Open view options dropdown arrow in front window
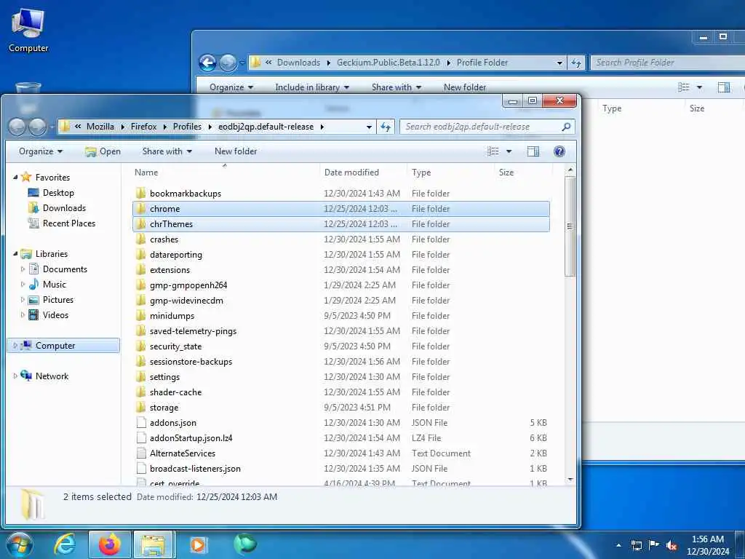Viewport: 745px width, 559px height. tap(509, 151)
